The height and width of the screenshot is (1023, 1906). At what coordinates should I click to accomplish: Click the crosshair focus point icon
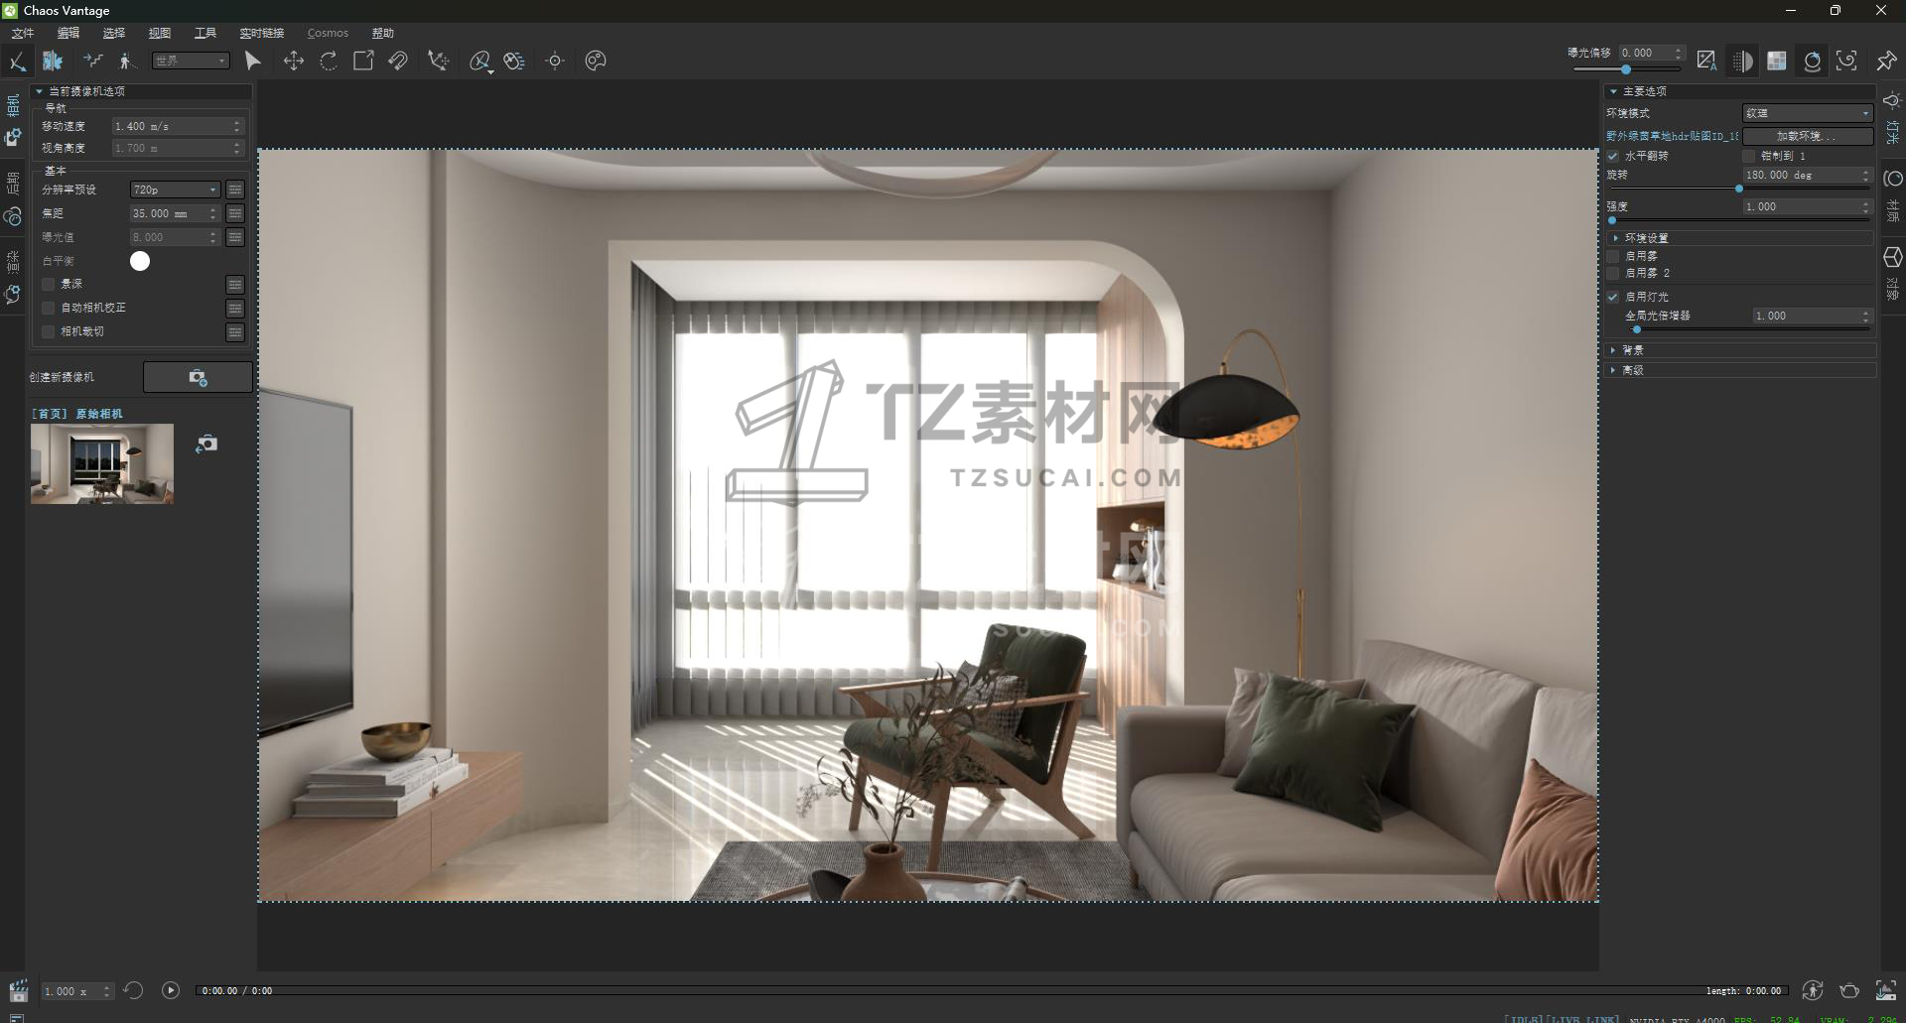pos(555,61)
